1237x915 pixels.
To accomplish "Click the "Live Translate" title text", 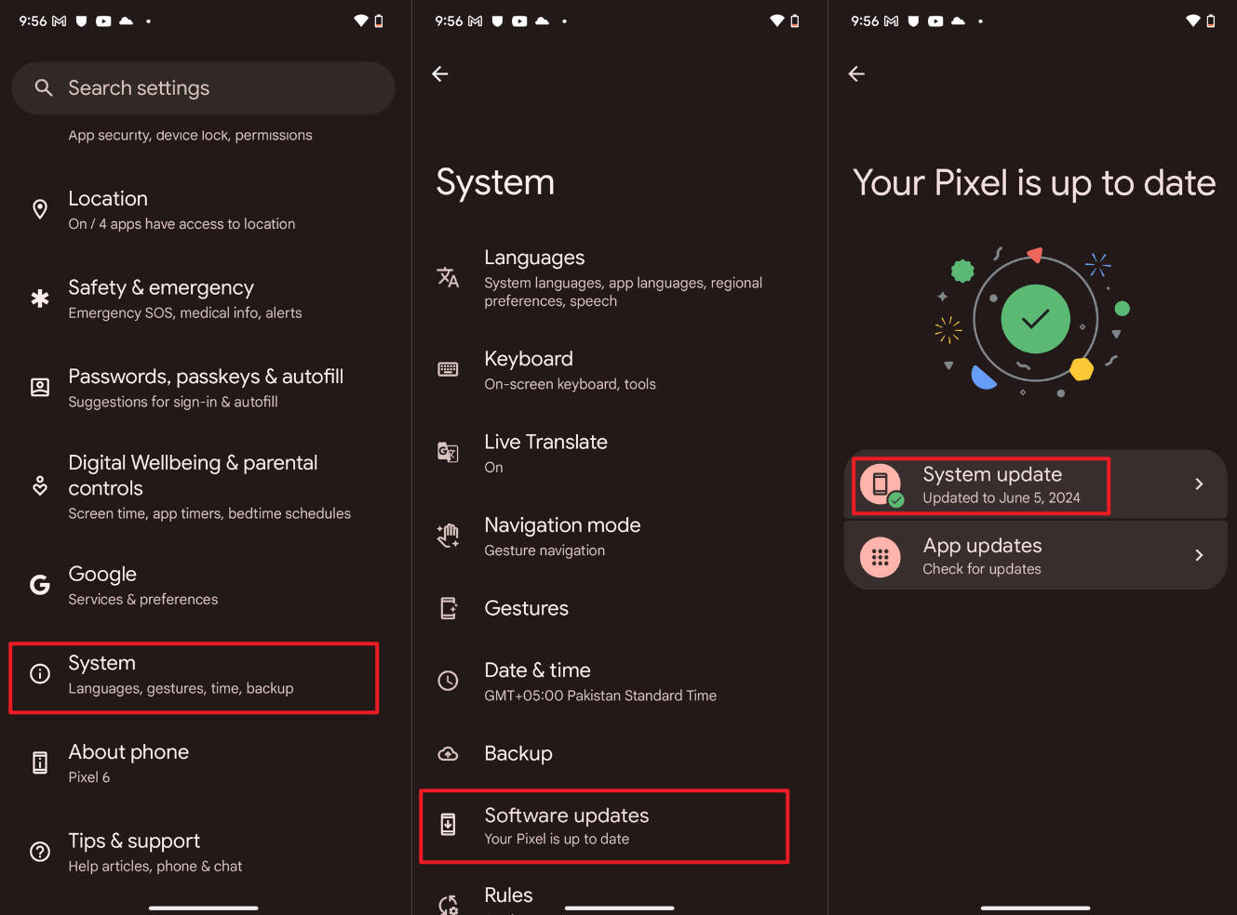I will [x=545, y=443].
